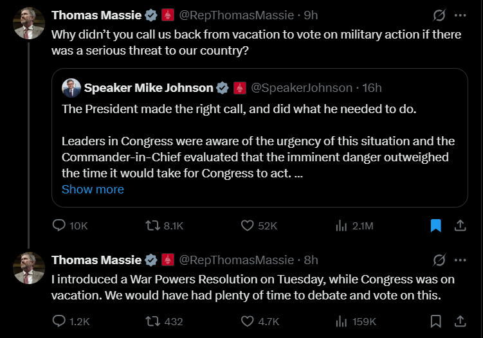
Task: Open @SpeakerJohnson handle in quoted tweet
Action: click(x=302, y=88)
